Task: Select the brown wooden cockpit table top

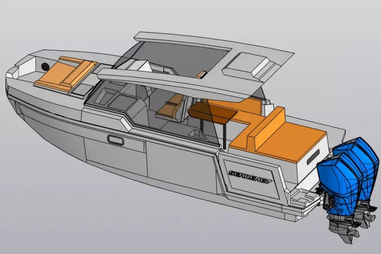Action: [213, 112]
